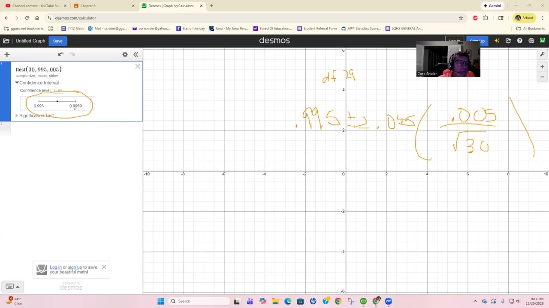The image size is (549, 308).
Task: Bookmark this page with star icon
Action: coord(461,18)
